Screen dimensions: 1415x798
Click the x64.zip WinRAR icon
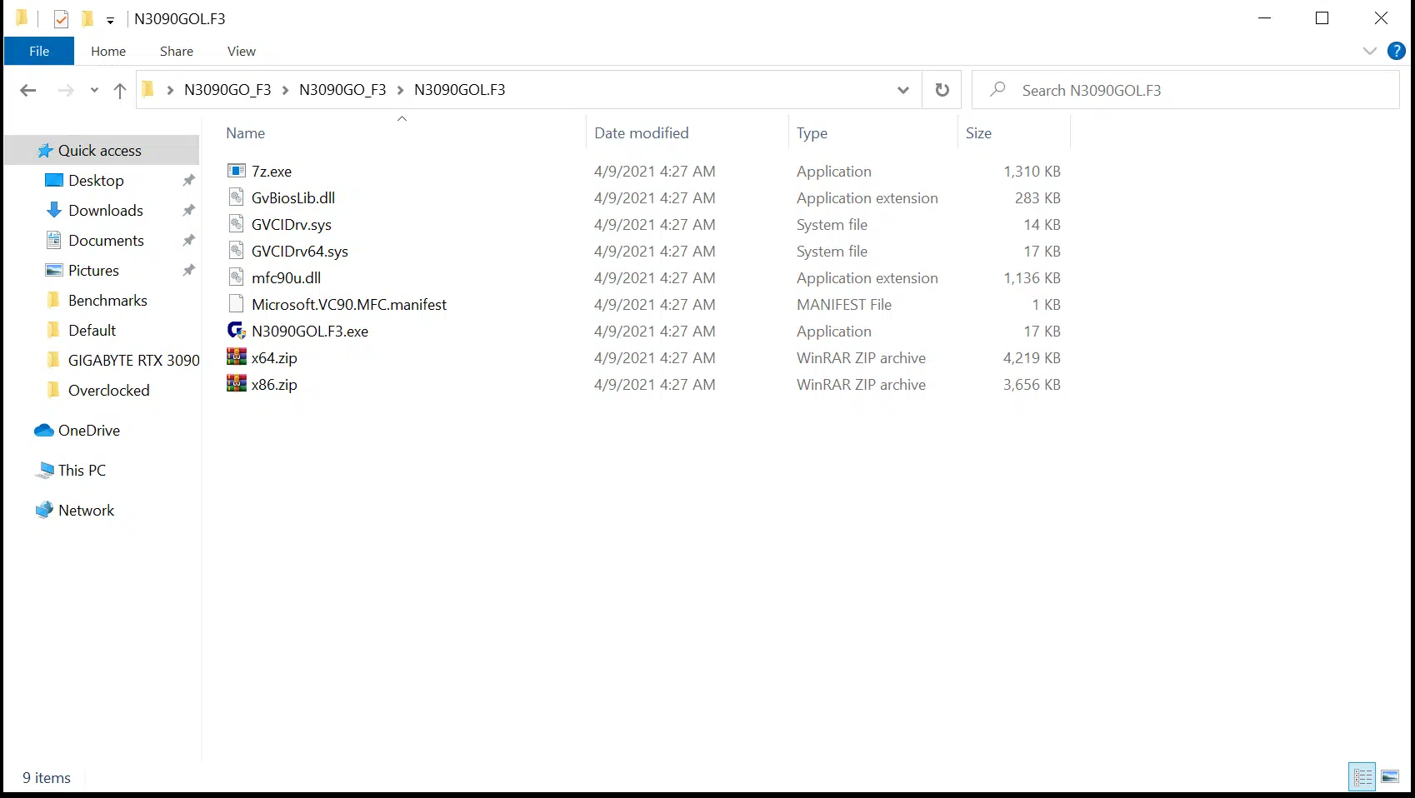237,357
